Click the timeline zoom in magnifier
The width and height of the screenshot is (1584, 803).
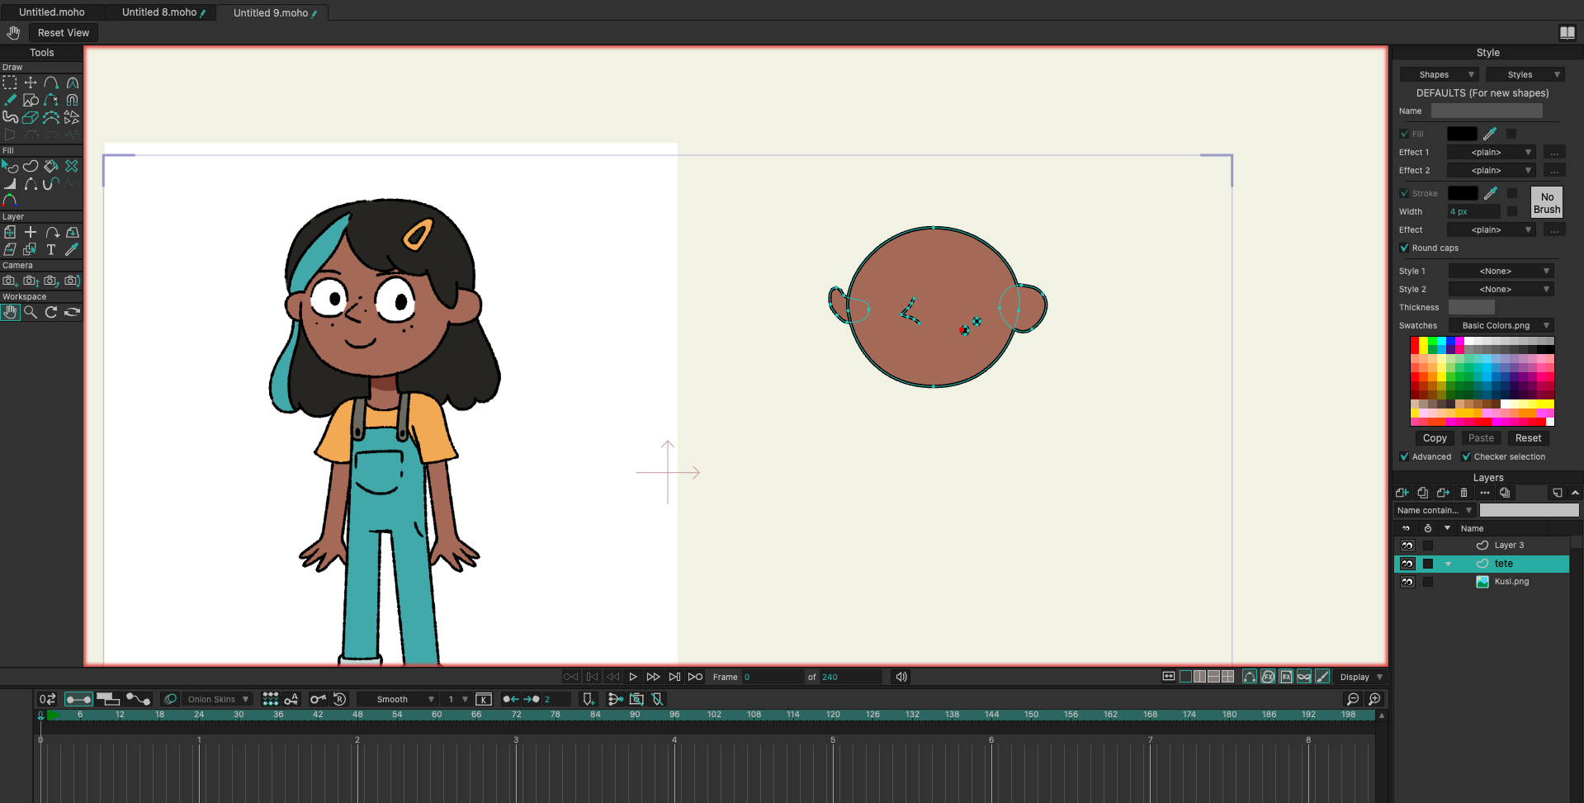point(1374,699)
